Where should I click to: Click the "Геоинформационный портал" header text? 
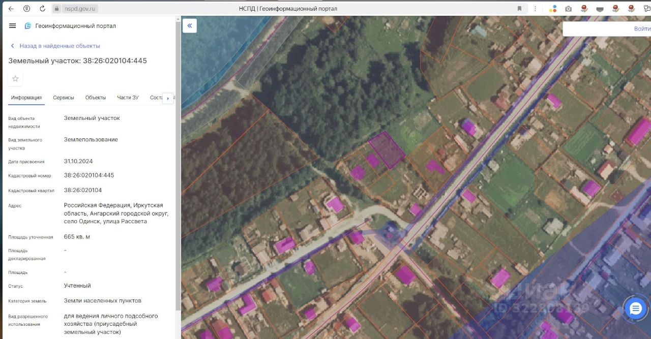coord(76,26)
